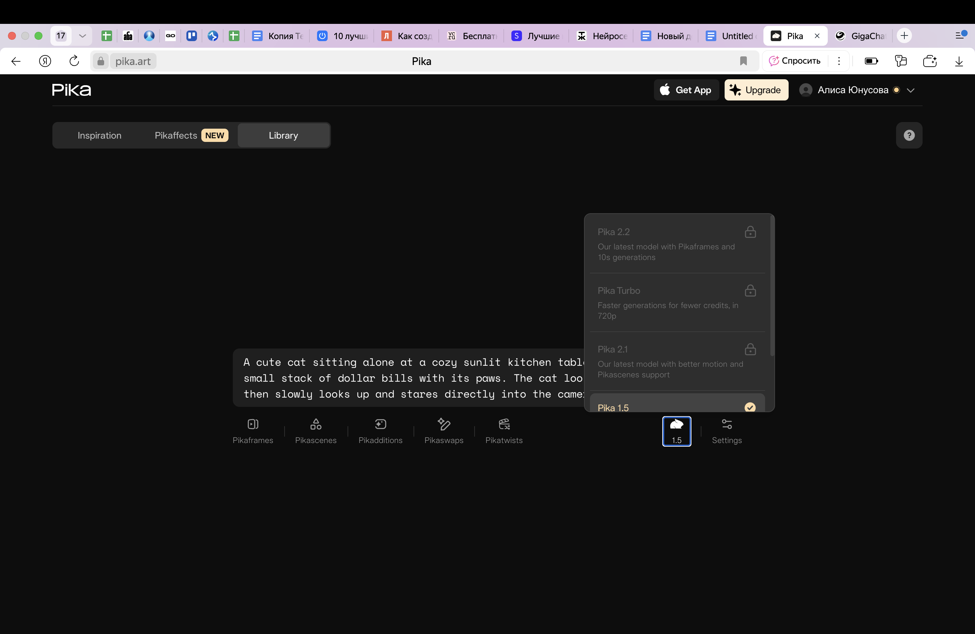This screenshot has width=975, height=634.
Task: Switch to the Нейросе tab
Action: (602, 35)
